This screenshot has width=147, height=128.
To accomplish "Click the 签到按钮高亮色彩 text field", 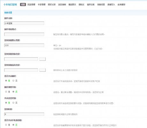I will tap(21, 70).
